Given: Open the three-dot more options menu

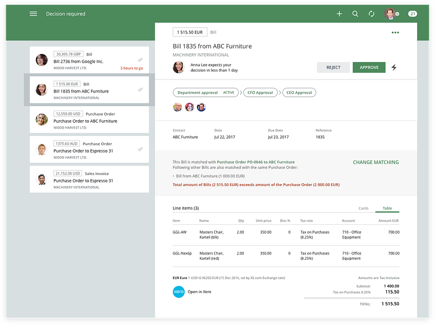Looking at the screenshot, I should (x=395, y=32).
